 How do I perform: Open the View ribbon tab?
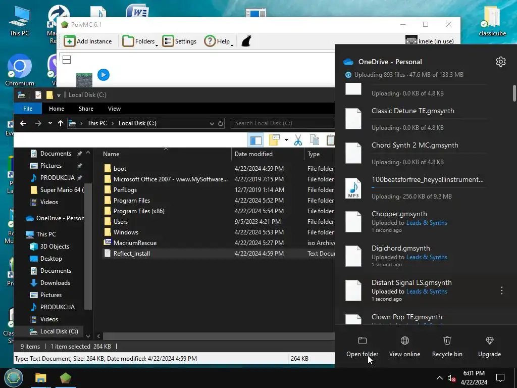115,109
